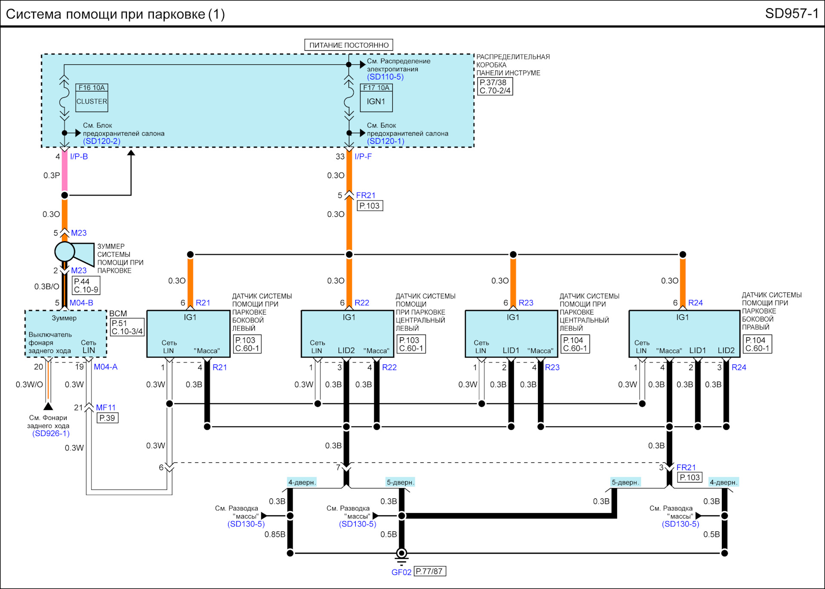Open the SD110-5 power distribution link
Screen dimensions: 825x589
click(385, 77)
